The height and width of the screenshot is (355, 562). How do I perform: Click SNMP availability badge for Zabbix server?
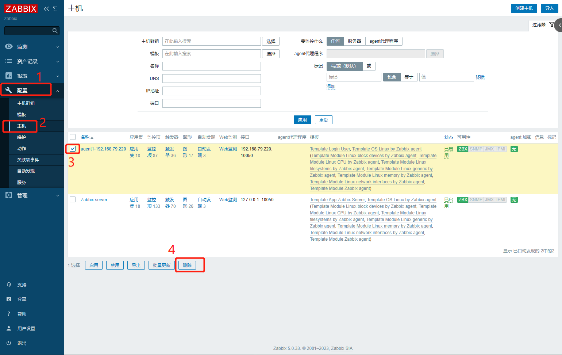[476, 200]
